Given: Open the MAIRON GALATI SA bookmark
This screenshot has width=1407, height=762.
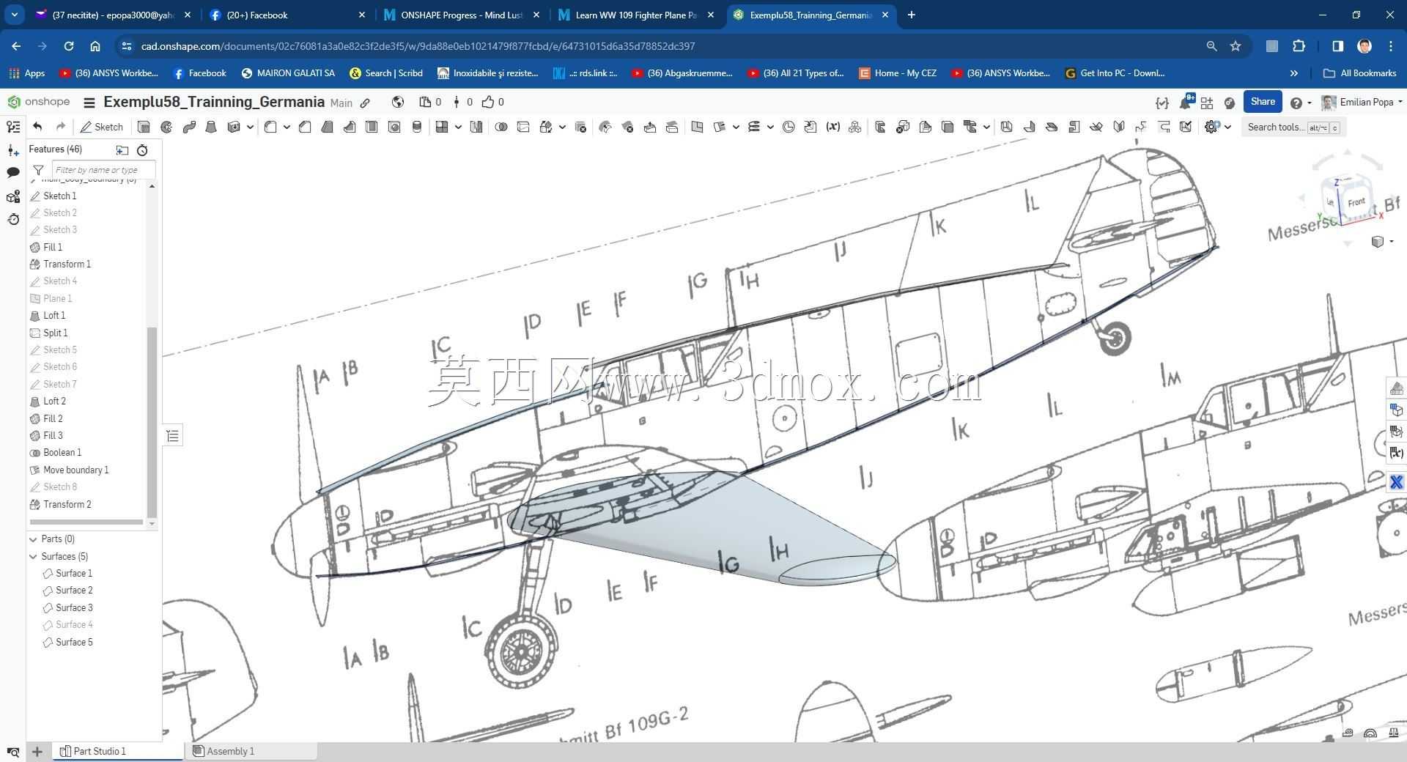Looking at the screenshot, I should click(x=288, y=73).
